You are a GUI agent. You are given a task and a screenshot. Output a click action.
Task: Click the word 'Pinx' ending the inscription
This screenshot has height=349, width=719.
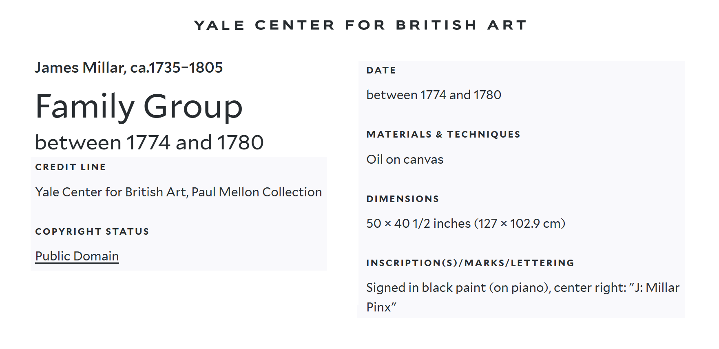(379, 307)
